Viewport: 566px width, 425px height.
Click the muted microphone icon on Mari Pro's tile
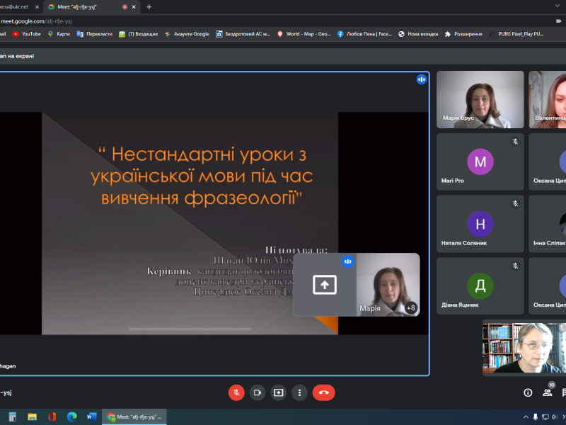point(514,140)
